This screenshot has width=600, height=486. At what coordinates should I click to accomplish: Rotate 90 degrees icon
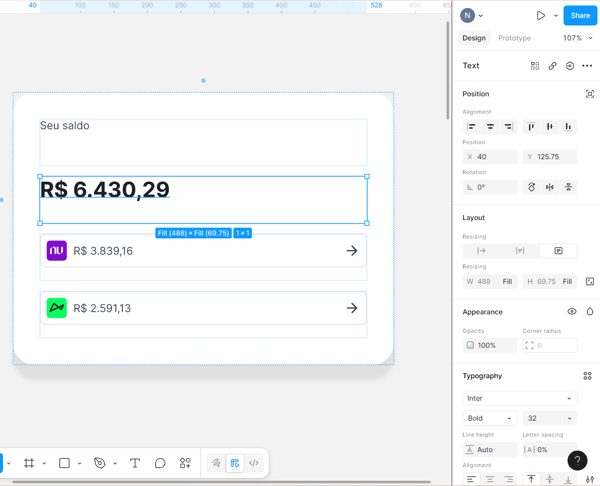pyautogui.click(x=532, y=187)
